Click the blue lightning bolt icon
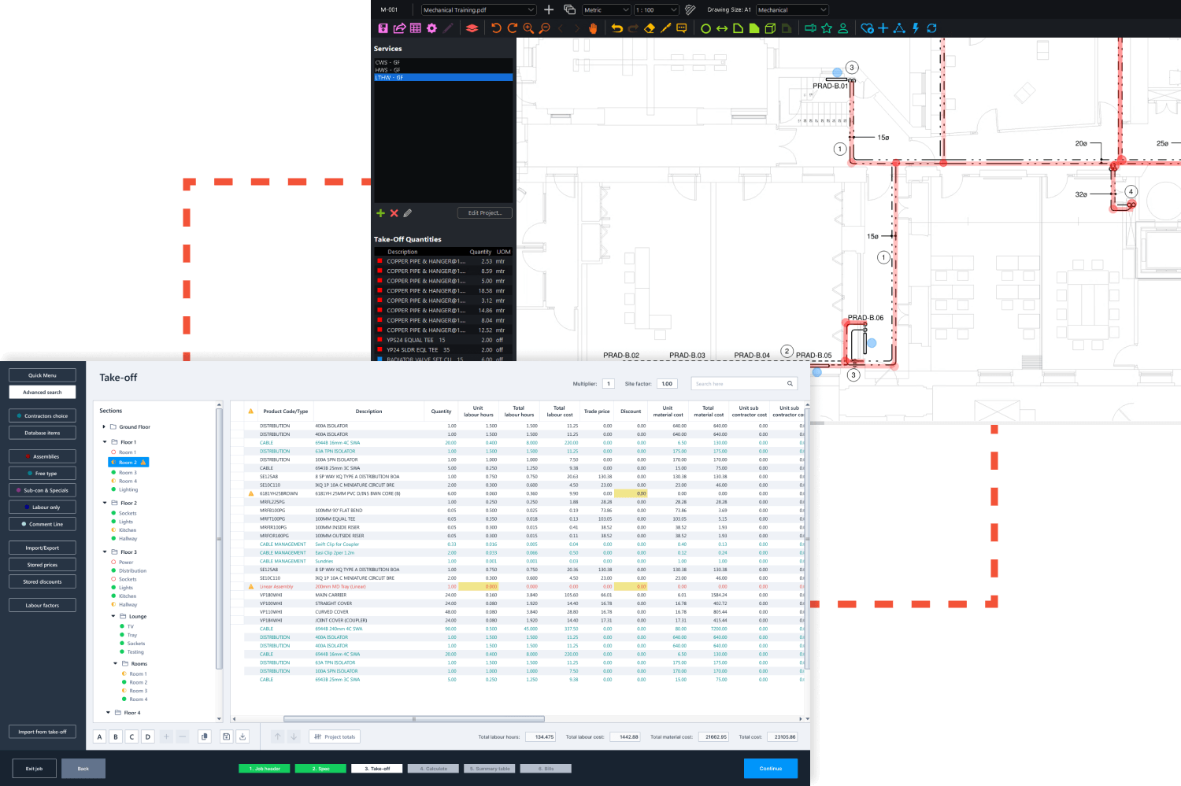The image size is (1181, 786). pyautogui.click(x=916, y=28)
